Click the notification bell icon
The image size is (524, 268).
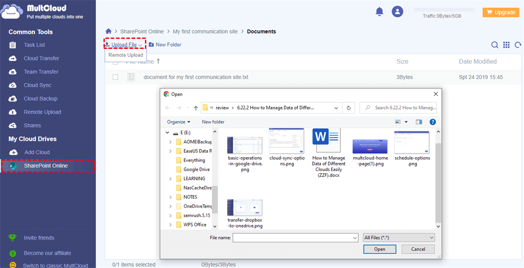(379, 12)
